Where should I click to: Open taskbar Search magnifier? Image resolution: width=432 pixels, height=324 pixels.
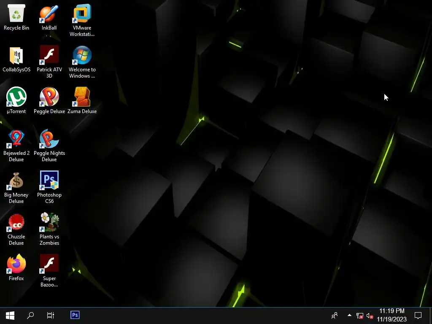(x=30, y=316)
